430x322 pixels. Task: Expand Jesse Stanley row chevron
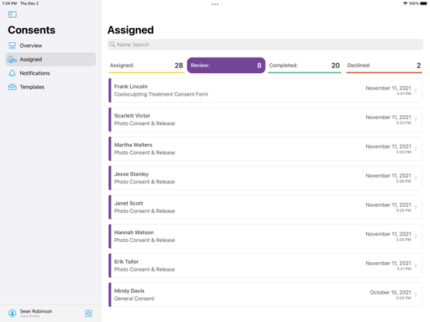pyautogui.click(x=416, y=178)
